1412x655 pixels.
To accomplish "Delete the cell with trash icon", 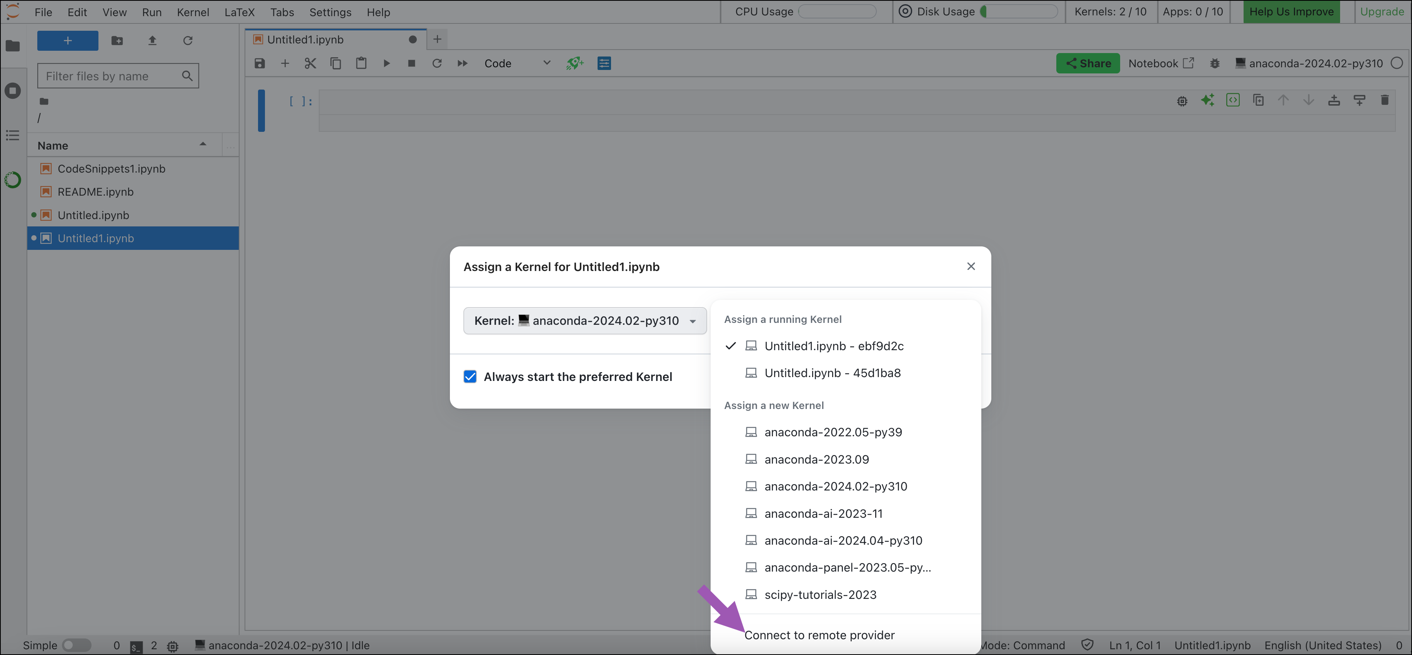I will click(x=1385, y=100).
